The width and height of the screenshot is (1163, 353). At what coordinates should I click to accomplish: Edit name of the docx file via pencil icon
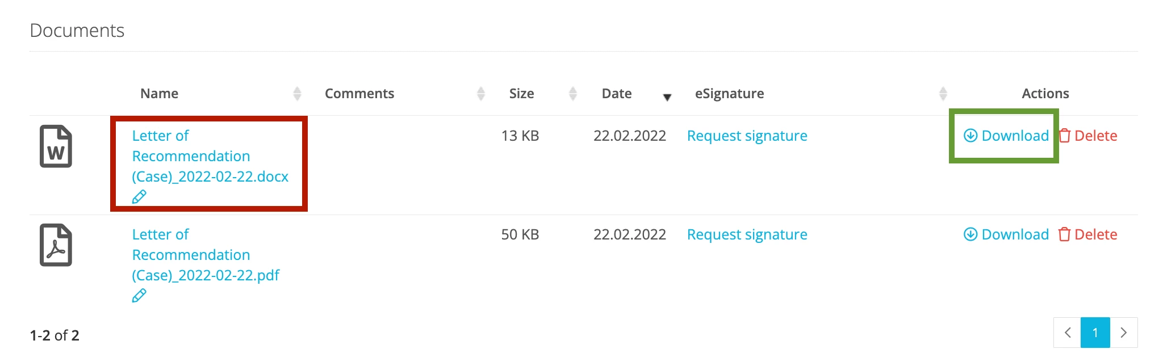pos(139,197)
